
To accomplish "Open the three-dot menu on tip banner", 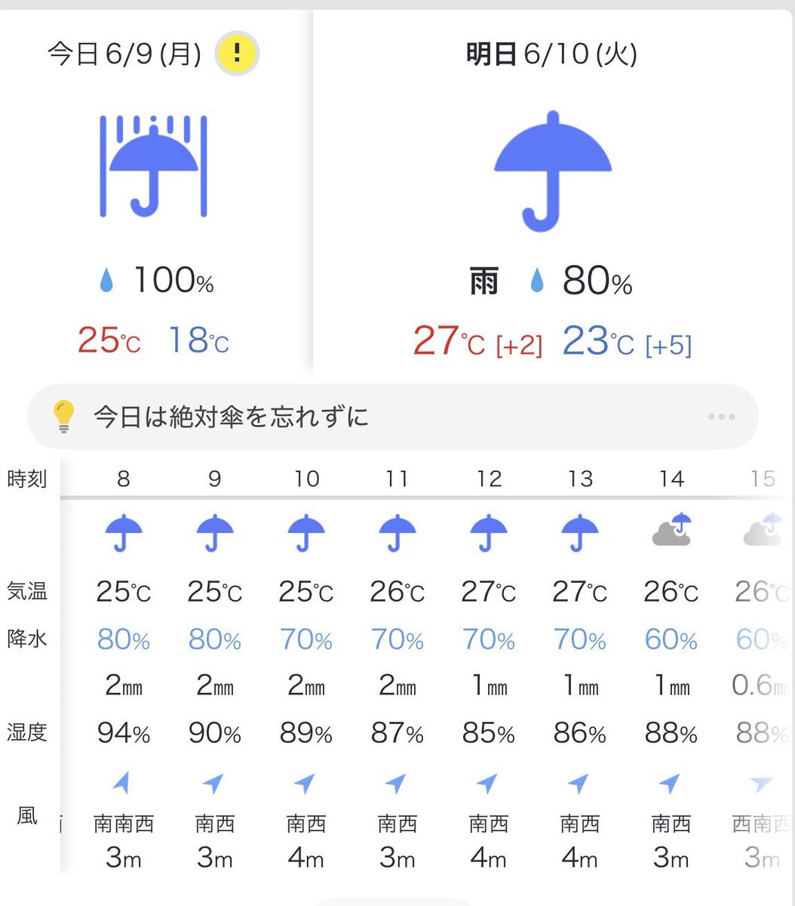I will (x=721, y=417).
